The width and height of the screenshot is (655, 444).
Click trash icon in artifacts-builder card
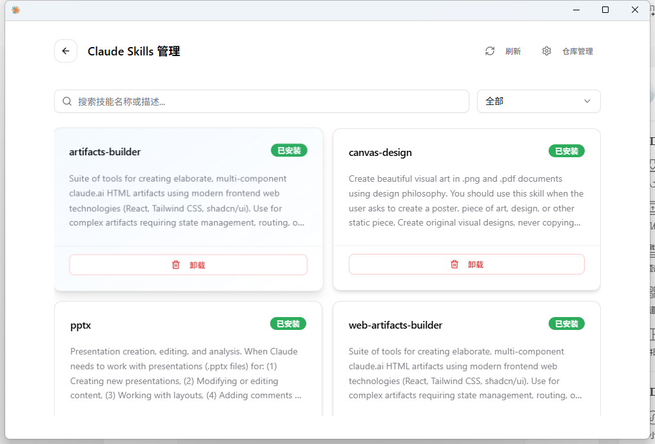click(176, 265)
